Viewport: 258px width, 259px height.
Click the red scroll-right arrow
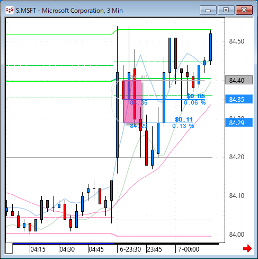[247, 248]
